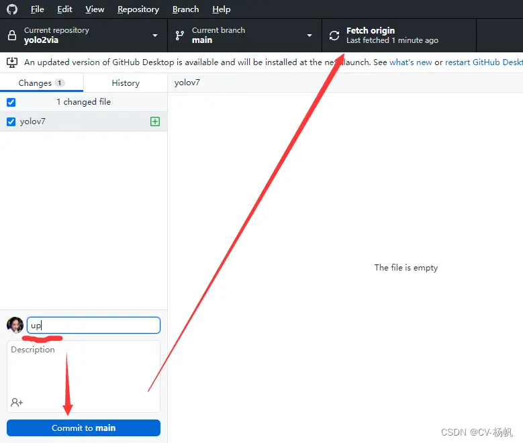Click the GitHub logo icon

(x=12, y=9)
